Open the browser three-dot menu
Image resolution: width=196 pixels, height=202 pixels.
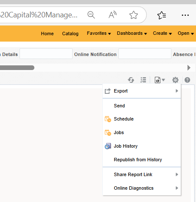(185, 15)
